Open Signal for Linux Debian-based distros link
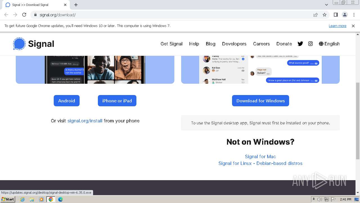360x203 pixels. click(x=260, y=163)
